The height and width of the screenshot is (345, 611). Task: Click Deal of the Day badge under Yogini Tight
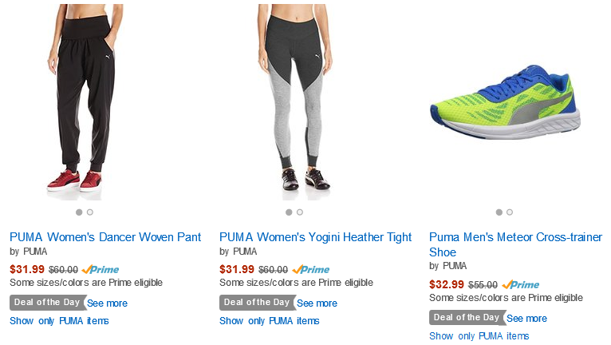click(257, 303)
